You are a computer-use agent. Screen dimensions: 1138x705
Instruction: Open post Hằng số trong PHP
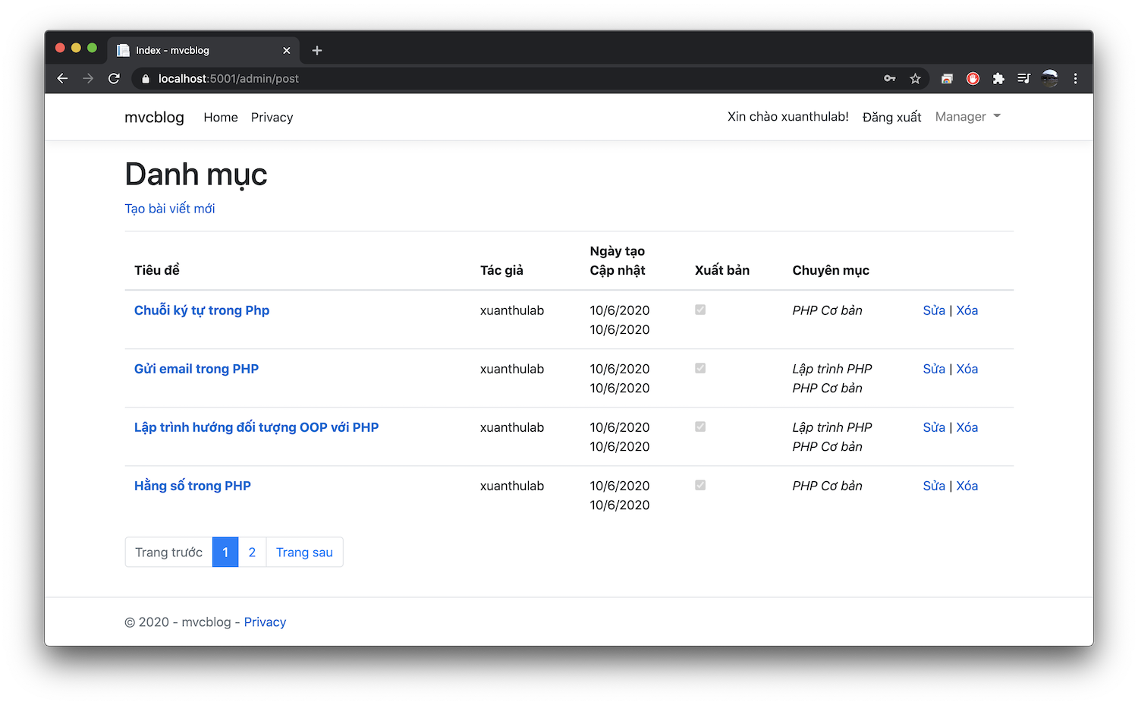tap(193, 485)
